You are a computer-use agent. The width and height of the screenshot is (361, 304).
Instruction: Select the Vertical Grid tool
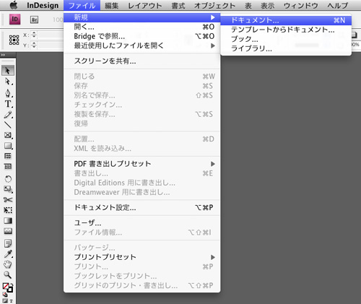8,166
